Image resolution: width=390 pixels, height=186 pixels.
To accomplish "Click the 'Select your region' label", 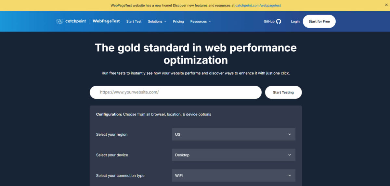I will pos(112,134).
